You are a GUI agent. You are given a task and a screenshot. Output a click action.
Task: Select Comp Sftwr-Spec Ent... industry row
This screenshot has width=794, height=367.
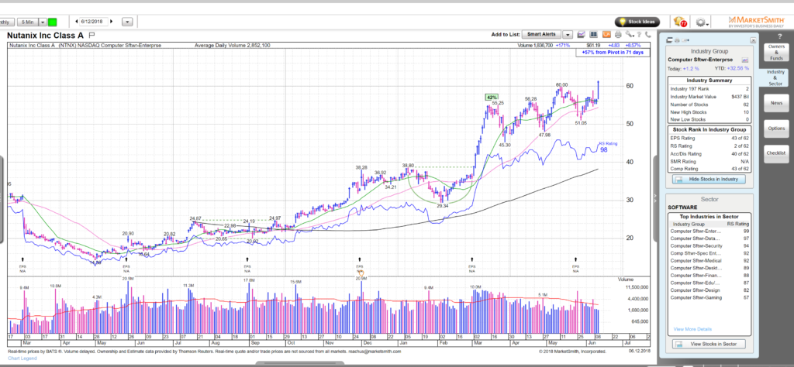709,253
